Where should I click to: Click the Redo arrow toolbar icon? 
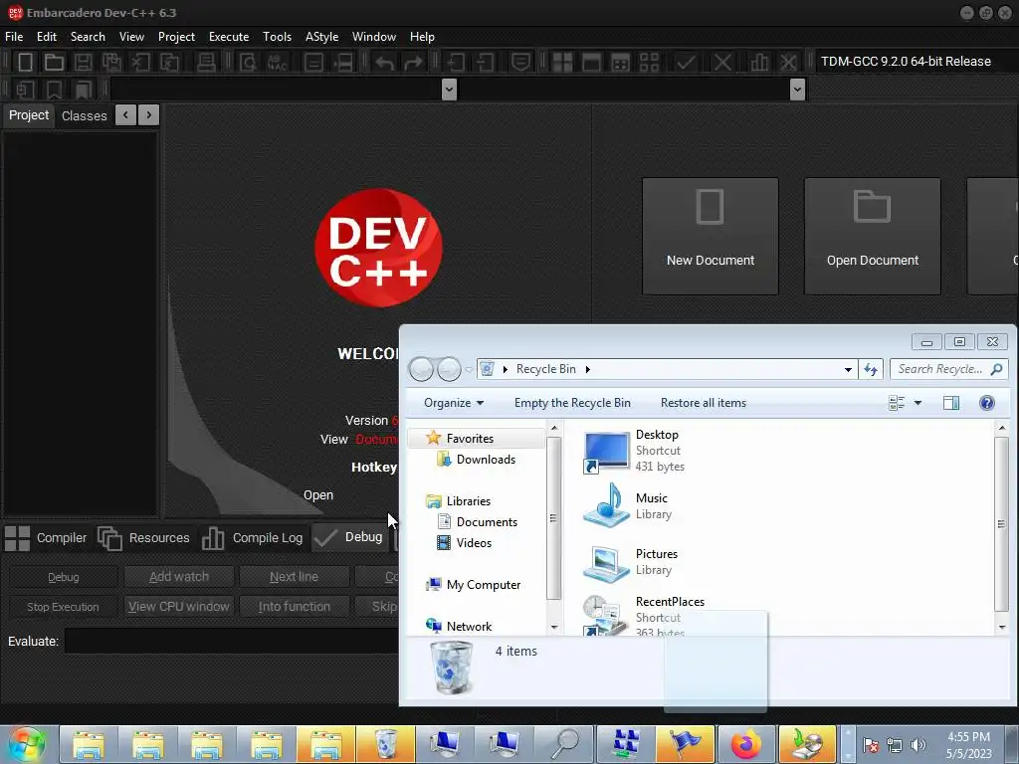(x=413, y=63)
